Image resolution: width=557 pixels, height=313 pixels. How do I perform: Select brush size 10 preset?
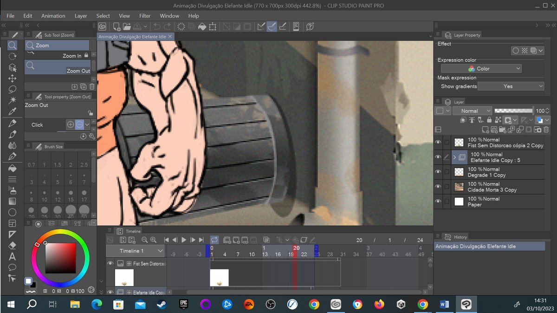point(45,195)
